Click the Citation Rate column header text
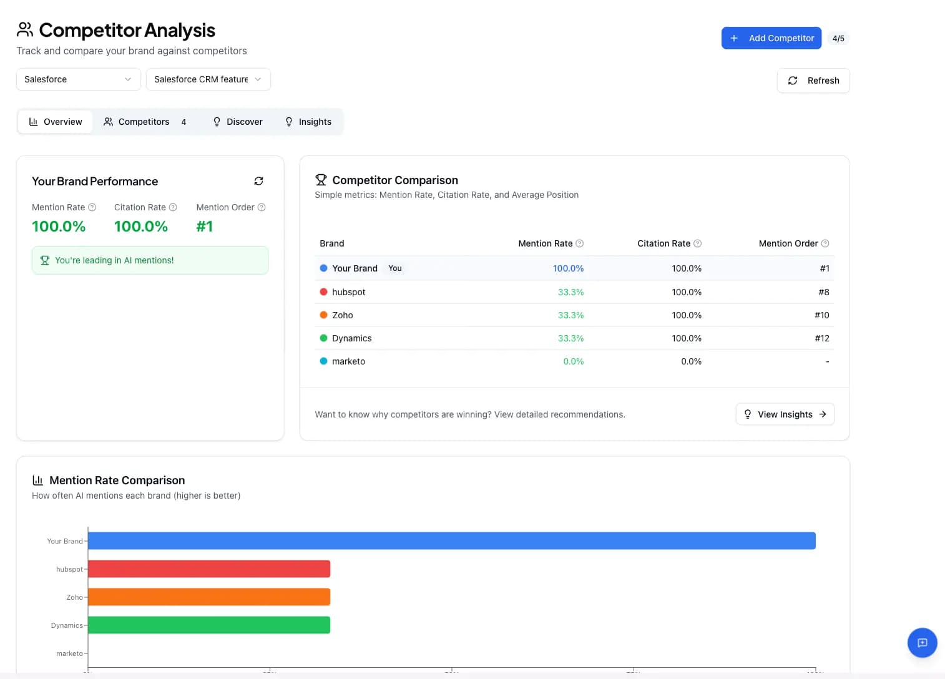The height and width of the screenshot is (679, 945). [x=663, y=243]
